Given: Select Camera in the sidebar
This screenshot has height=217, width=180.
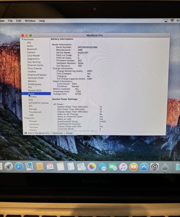Looking at the screenshot, I should pos(31,52).
